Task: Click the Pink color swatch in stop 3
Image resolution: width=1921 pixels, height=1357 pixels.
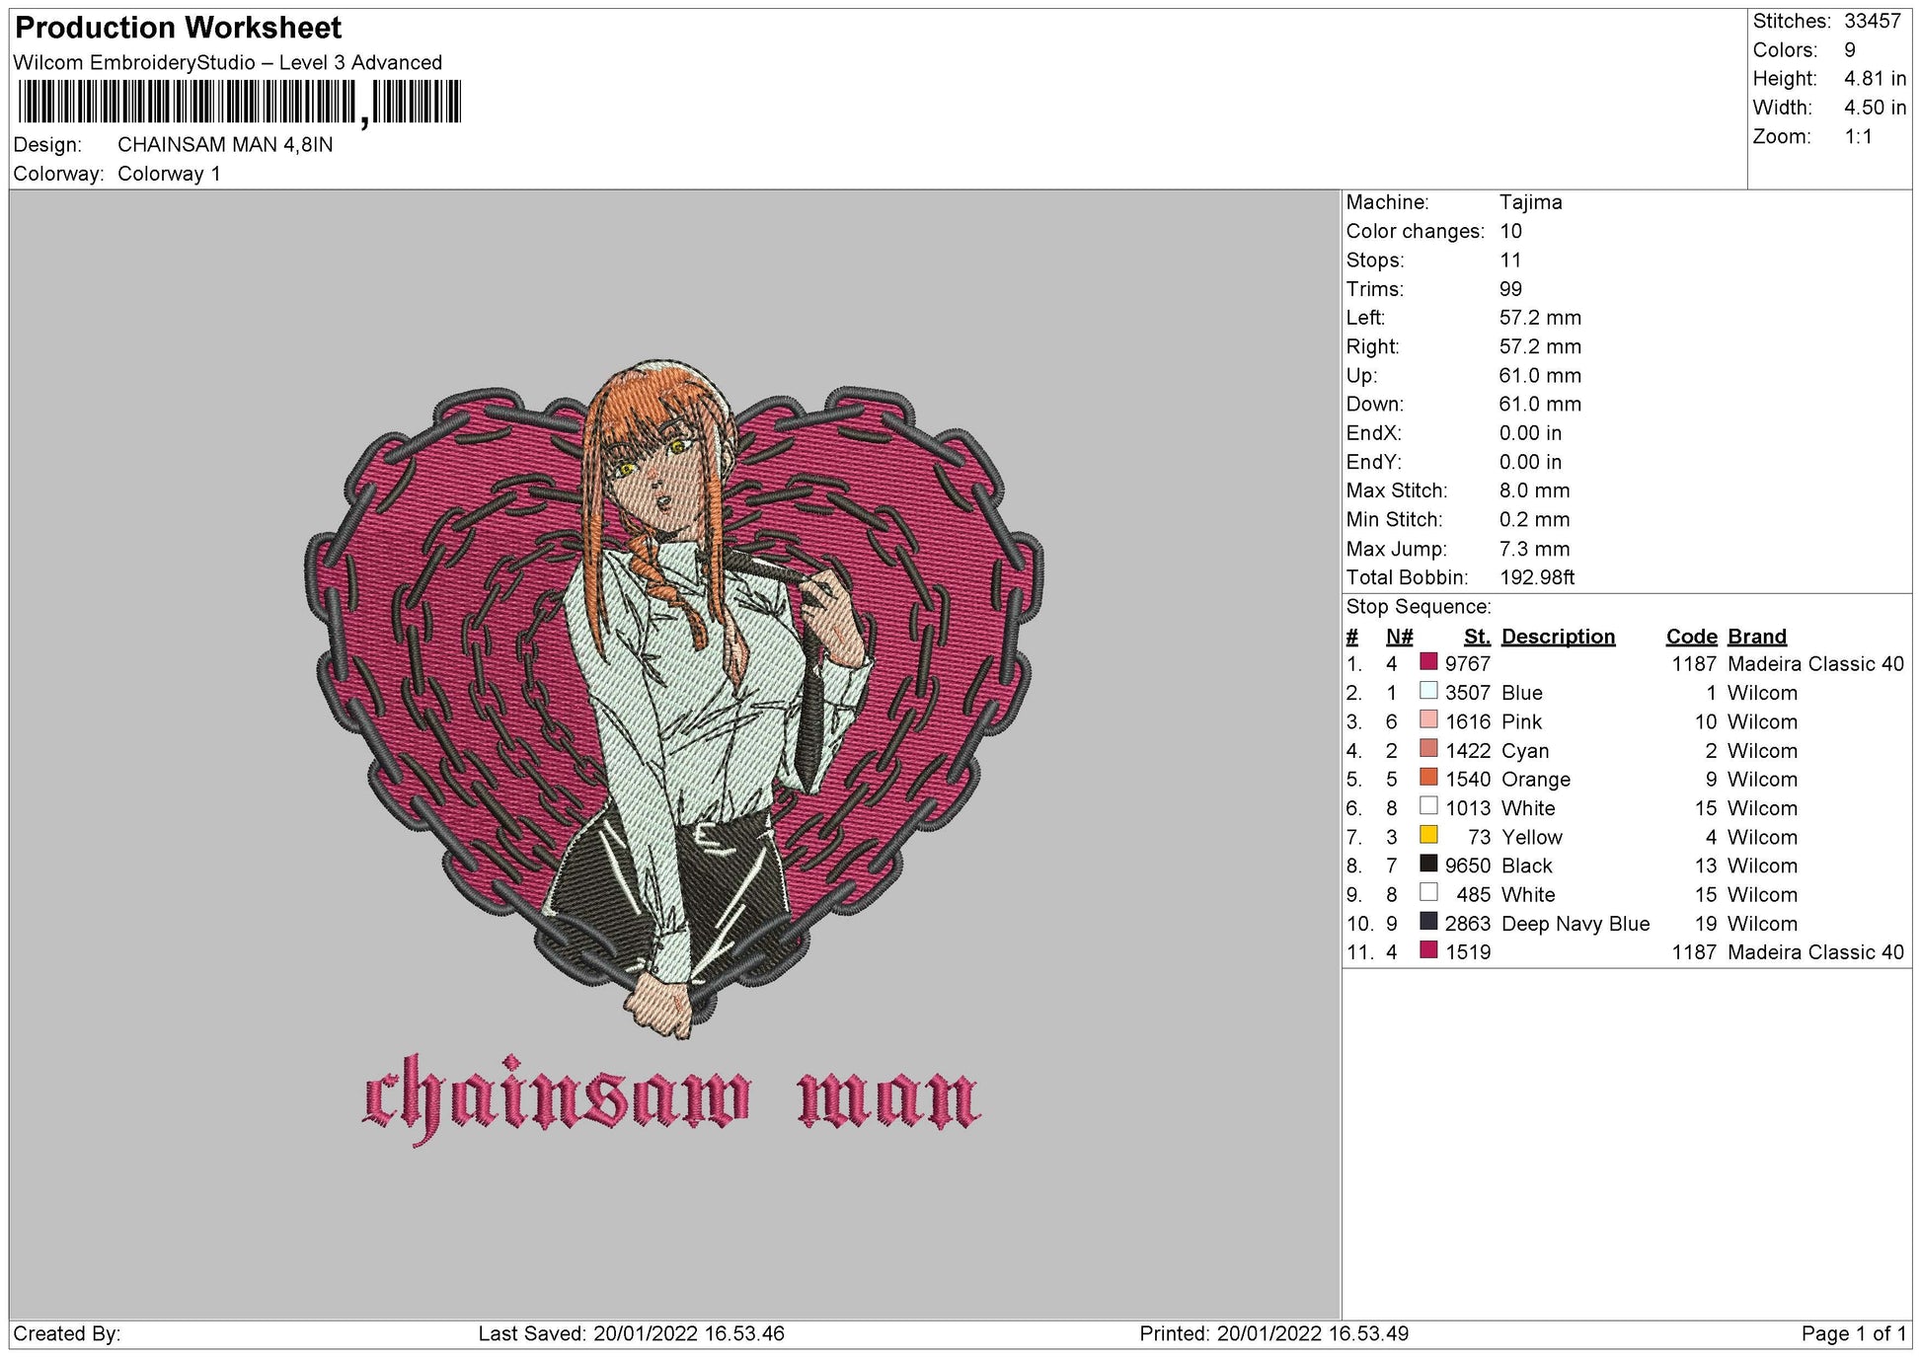Action: click(1428, 719)
